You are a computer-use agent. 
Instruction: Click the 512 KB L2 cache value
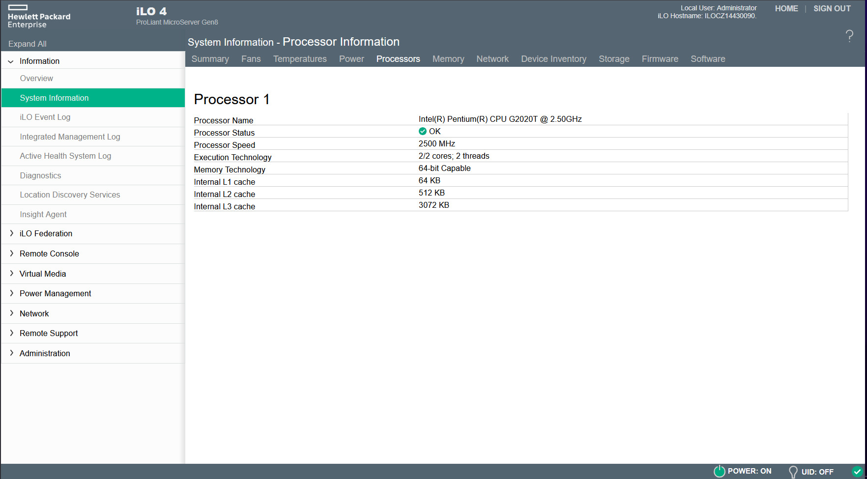click(432, 193)
